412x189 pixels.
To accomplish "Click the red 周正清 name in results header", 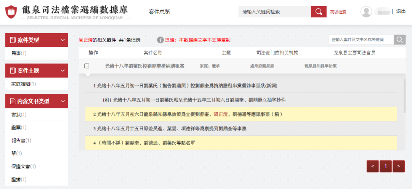I will tap(85, 40).
